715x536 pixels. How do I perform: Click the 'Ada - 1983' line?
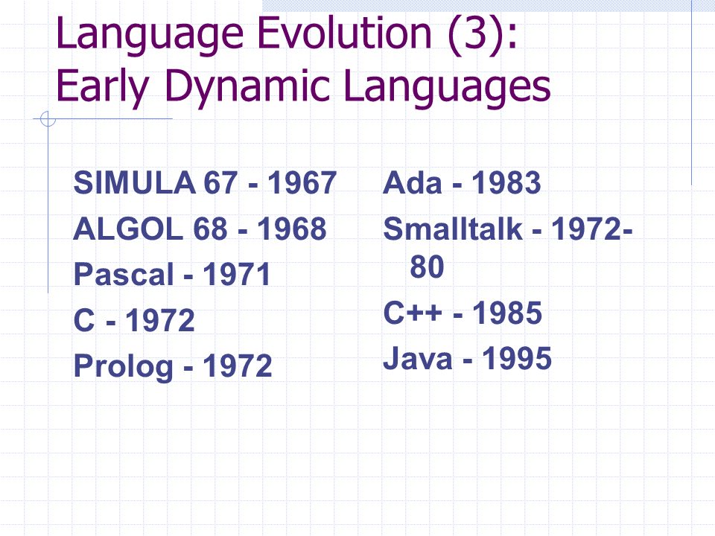pos(462,183)
